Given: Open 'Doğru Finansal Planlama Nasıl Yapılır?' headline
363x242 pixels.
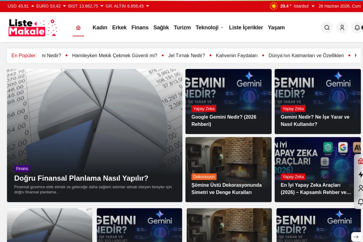Looking at the screenshot, I should click(81, 178).
